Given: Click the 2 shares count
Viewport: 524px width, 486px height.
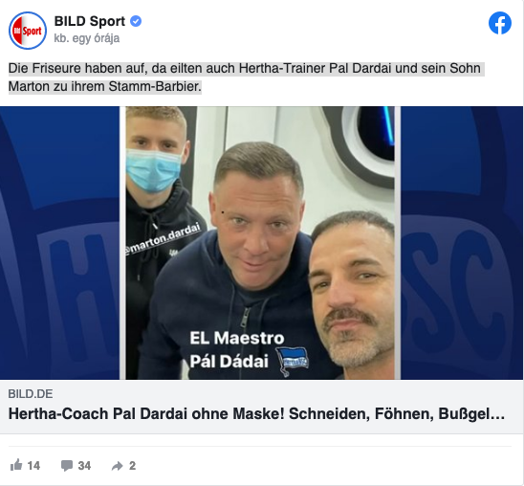Looking at the screenshot, I should (x=132, y=466).
